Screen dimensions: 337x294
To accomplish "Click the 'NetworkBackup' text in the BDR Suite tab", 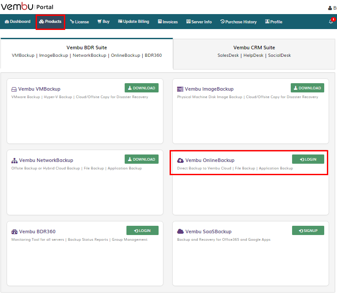I will click(89, 55).
